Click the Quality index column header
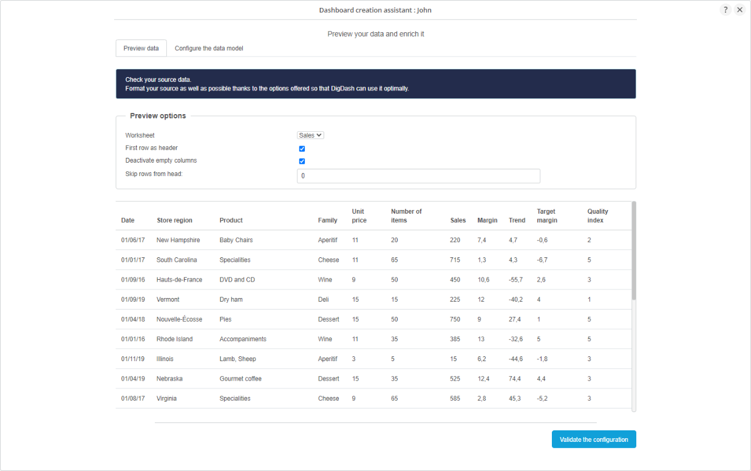 (597, 216)
